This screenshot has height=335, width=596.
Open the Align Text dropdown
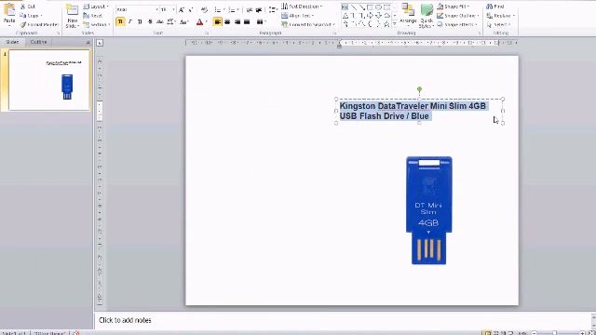298,16
